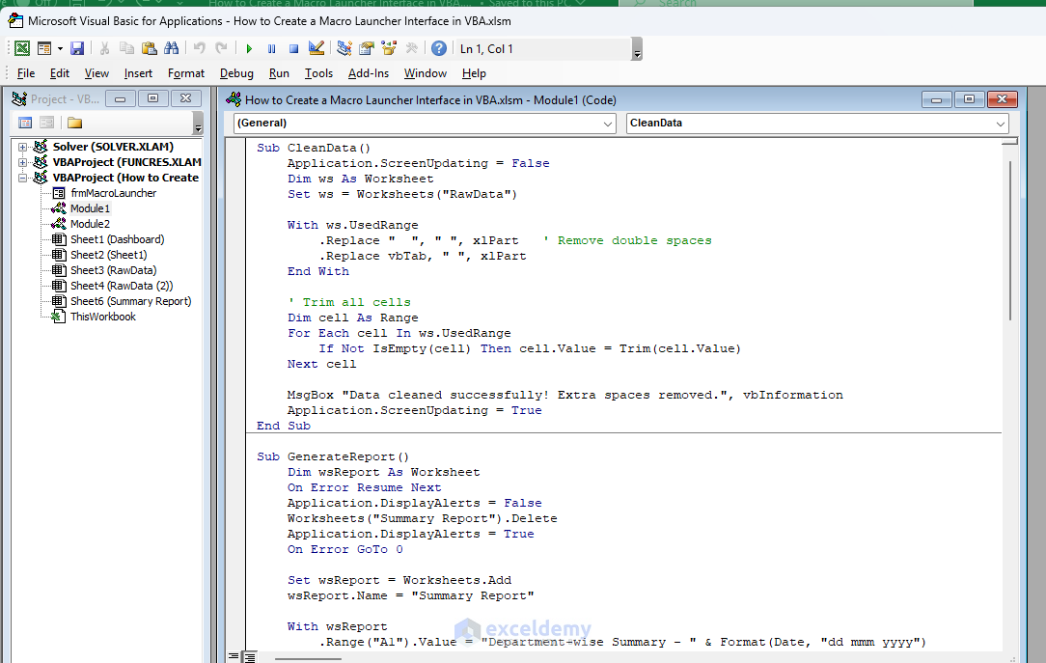1046x663 pixels.
Task: Toggle Folders icon in Project pane
Action: [x=74, y=123]
